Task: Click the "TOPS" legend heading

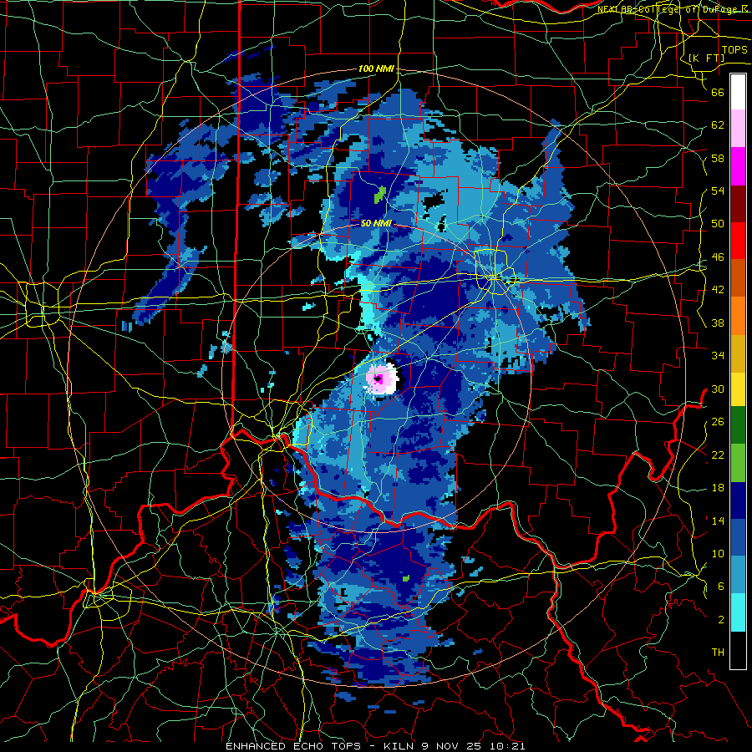Action: (x=734, y=50)
